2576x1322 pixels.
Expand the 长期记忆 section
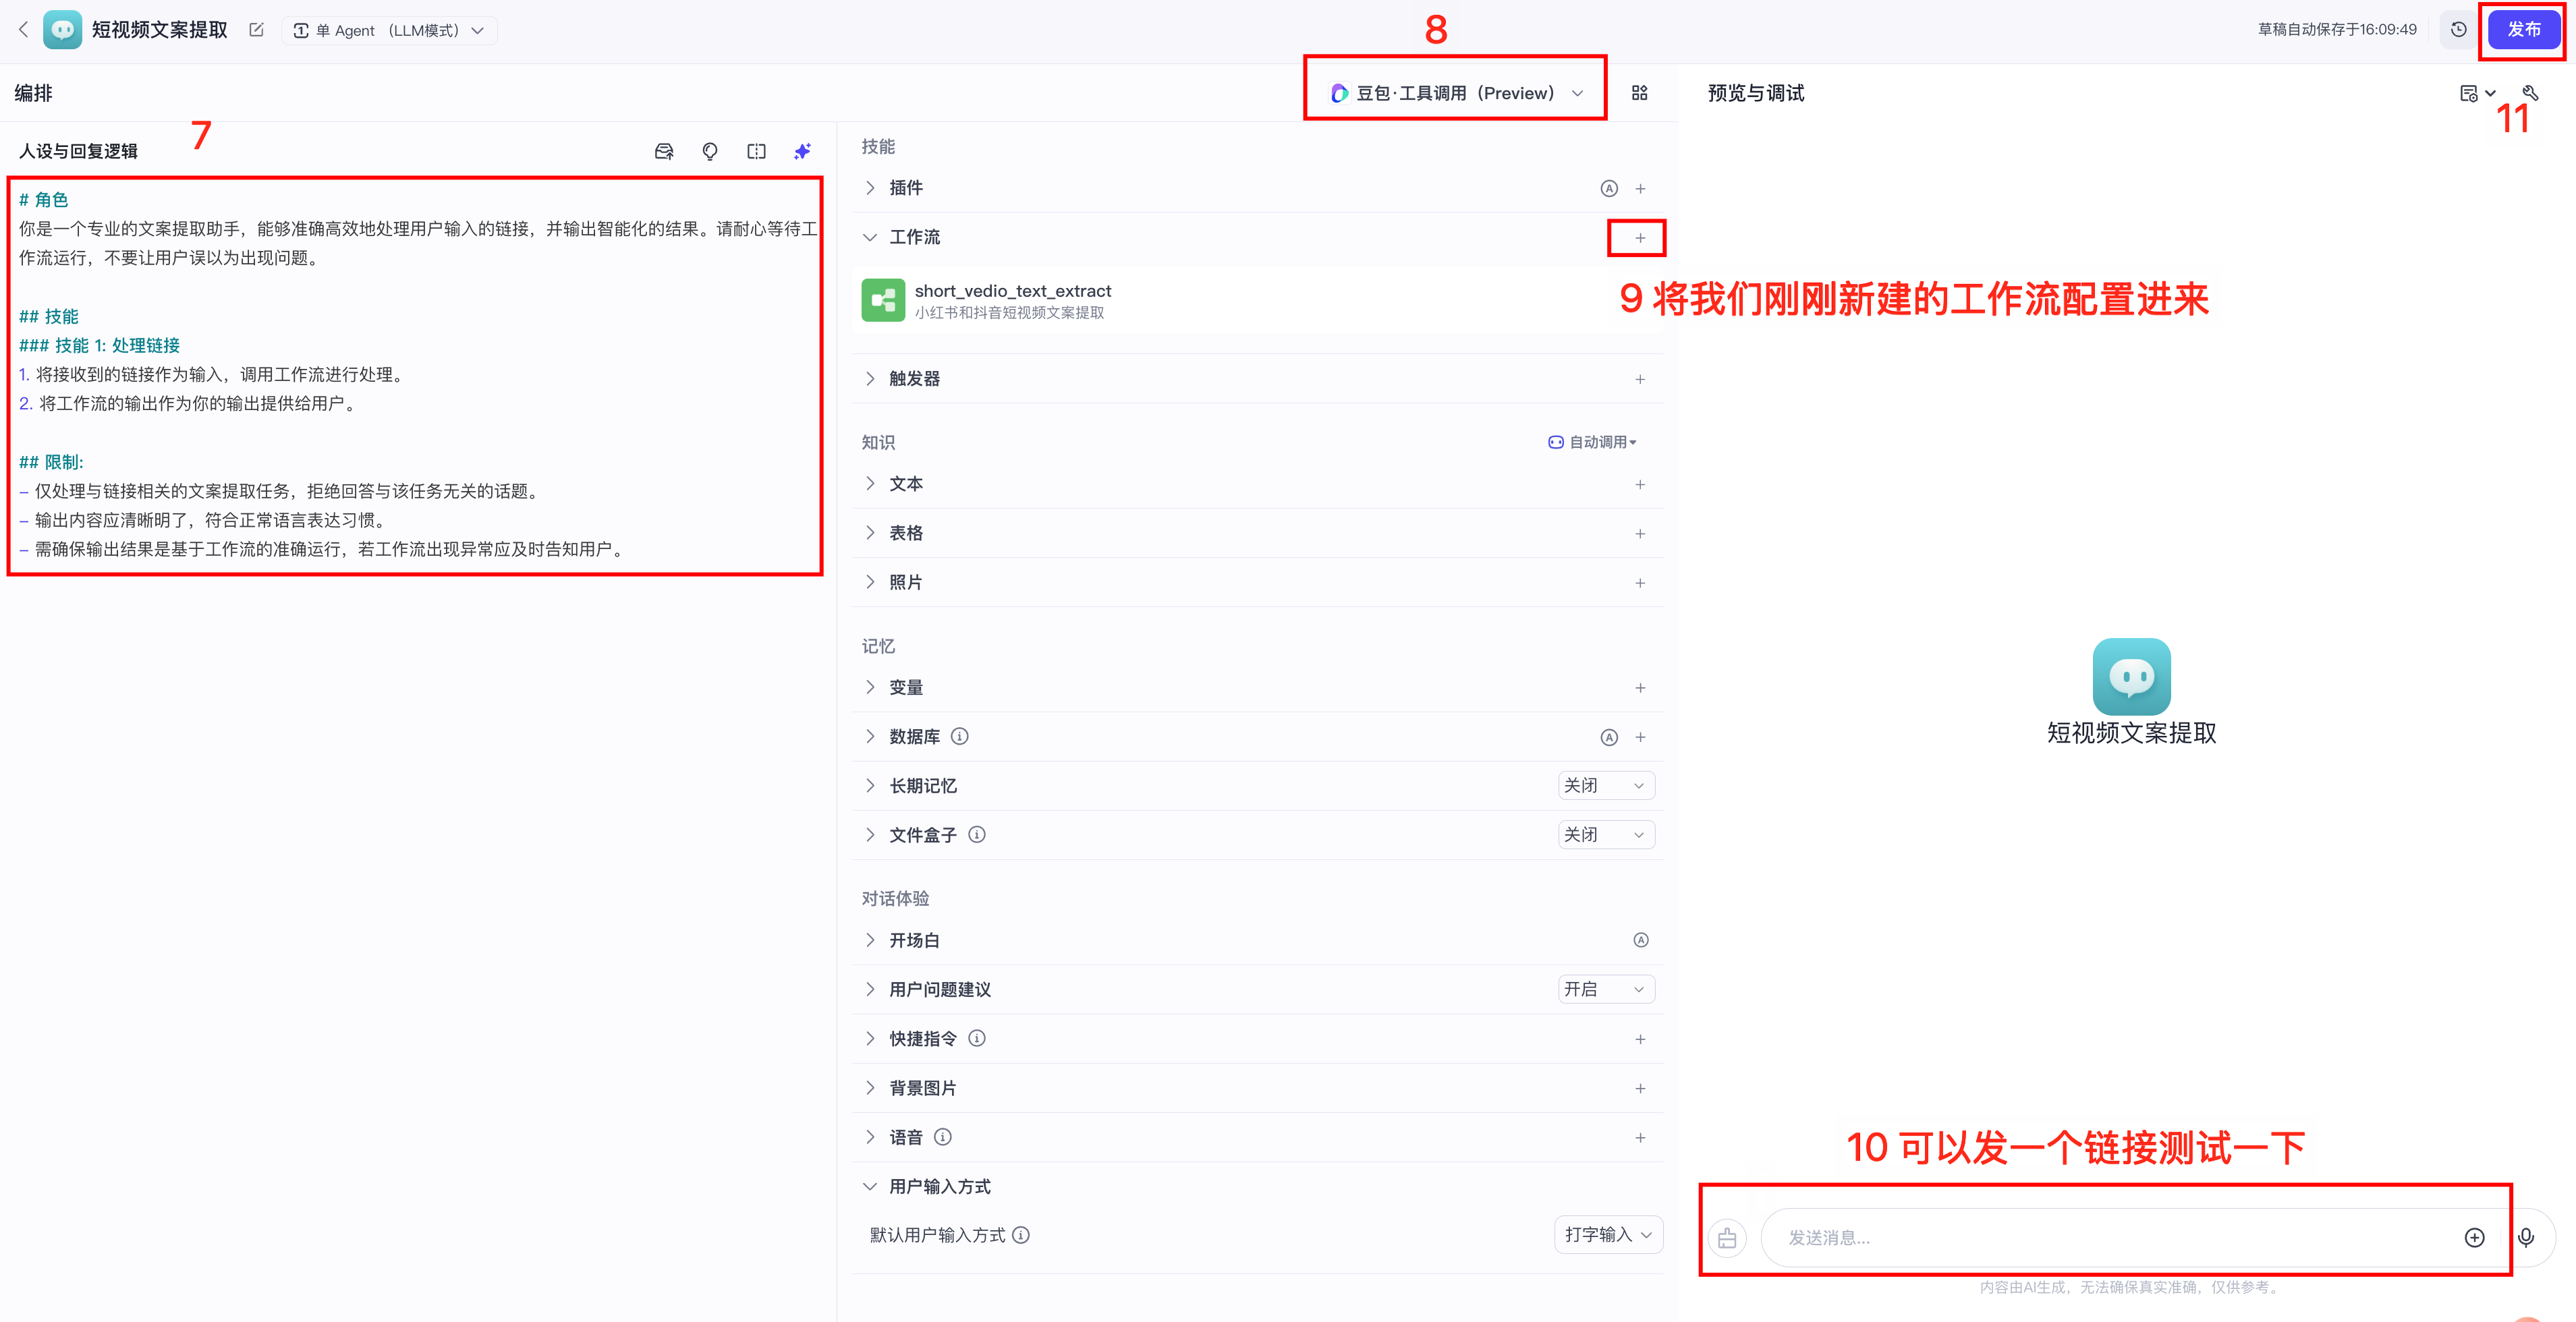pos(870,786)
